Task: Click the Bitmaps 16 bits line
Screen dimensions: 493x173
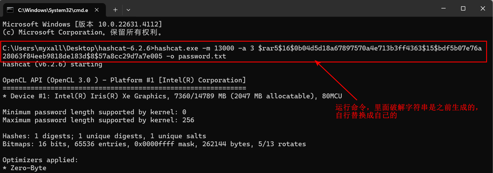Action: [x=154, y=144]
